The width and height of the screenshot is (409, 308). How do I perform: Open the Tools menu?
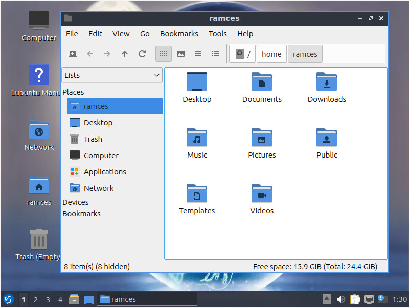coord(218,34)
